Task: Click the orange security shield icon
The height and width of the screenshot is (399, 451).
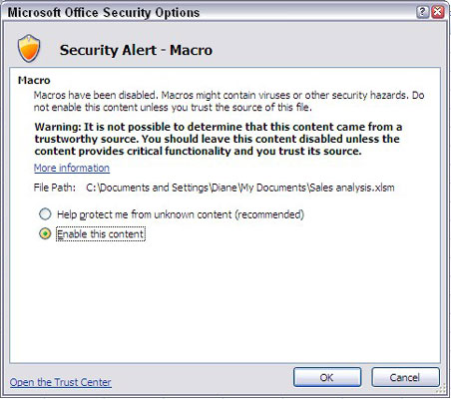Action: click(29, 49)
